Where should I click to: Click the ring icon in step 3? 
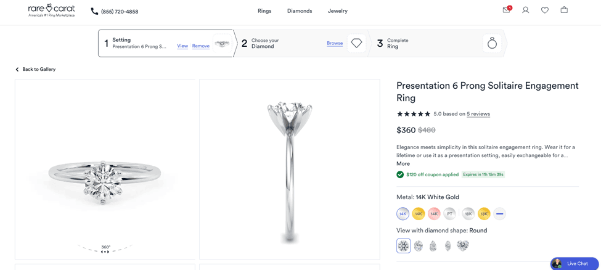click(x=492, y=43)
